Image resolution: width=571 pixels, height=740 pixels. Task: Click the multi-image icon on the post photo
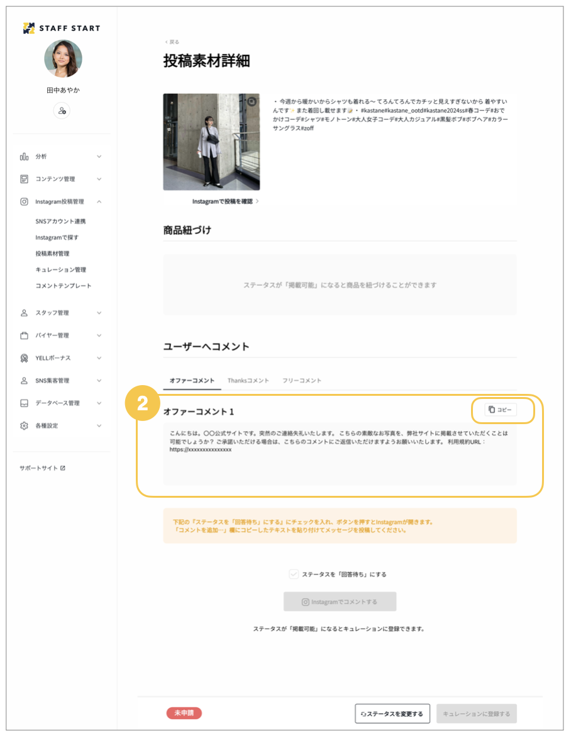pos(252,101)
